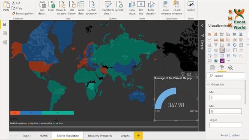Image resolution: width=249 pixels, height=140 pixels.
Task: Select the Map globe visual
Action: coord(209,50)
